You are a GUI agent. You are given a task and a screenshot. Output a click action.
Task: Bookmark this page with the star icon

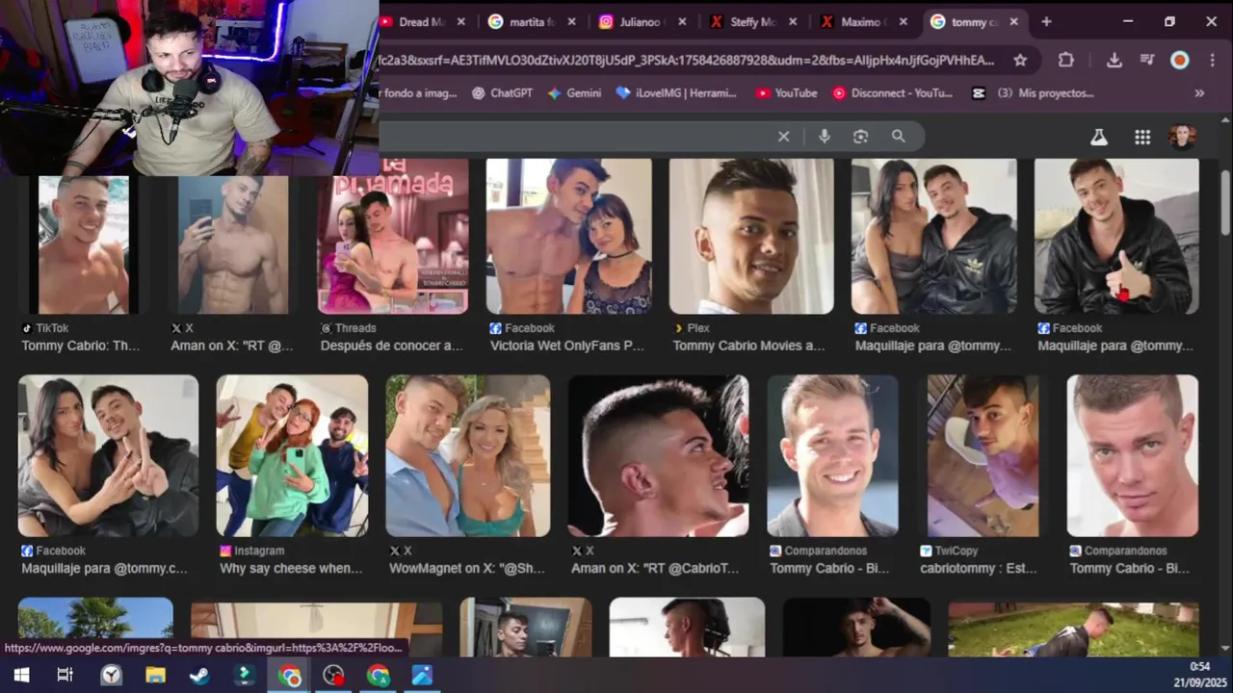pyautogui.click(x=1020, y=60)
